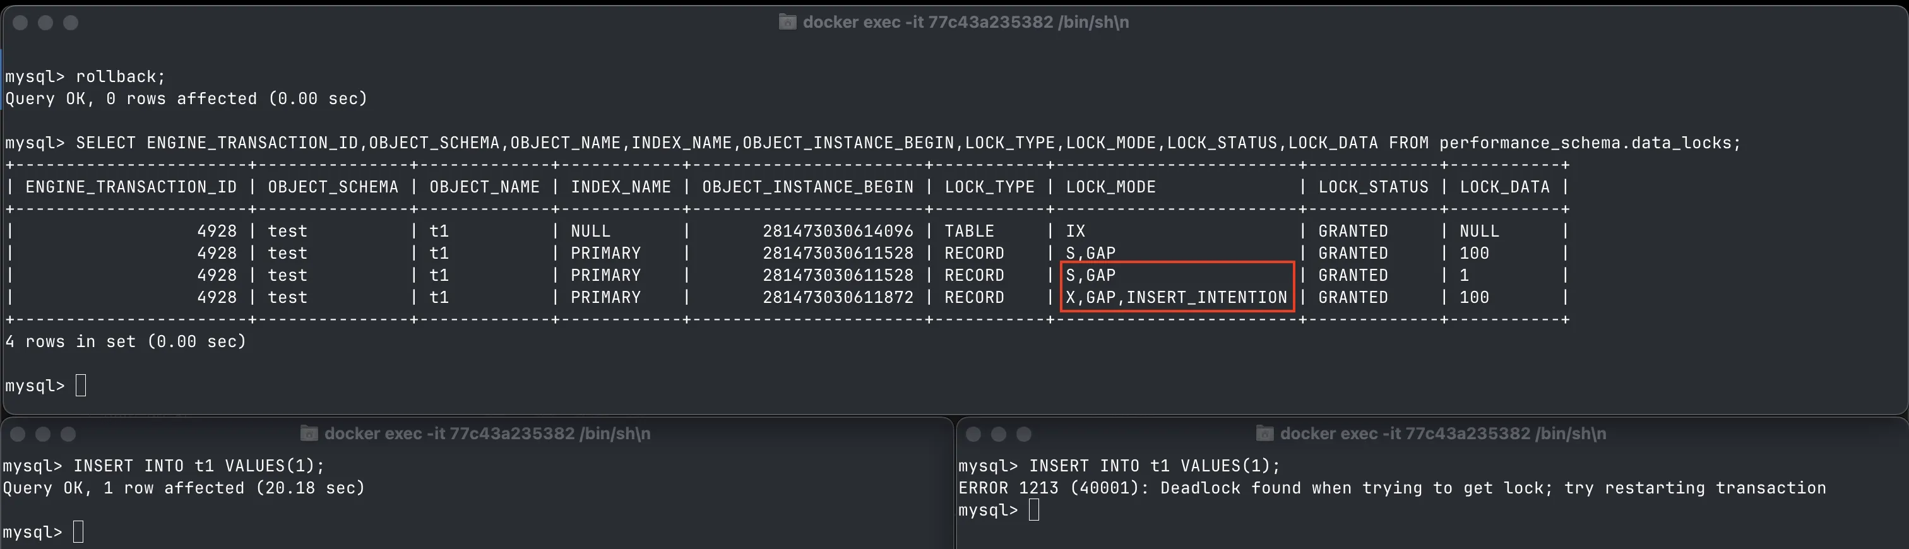Close the bottom-right terminal window
Screen dimensions: 1909x549
point(974,434)
